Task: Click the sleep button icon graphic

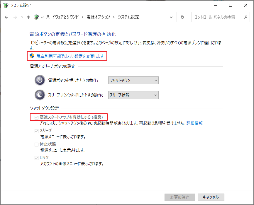Action: point(40,95)
